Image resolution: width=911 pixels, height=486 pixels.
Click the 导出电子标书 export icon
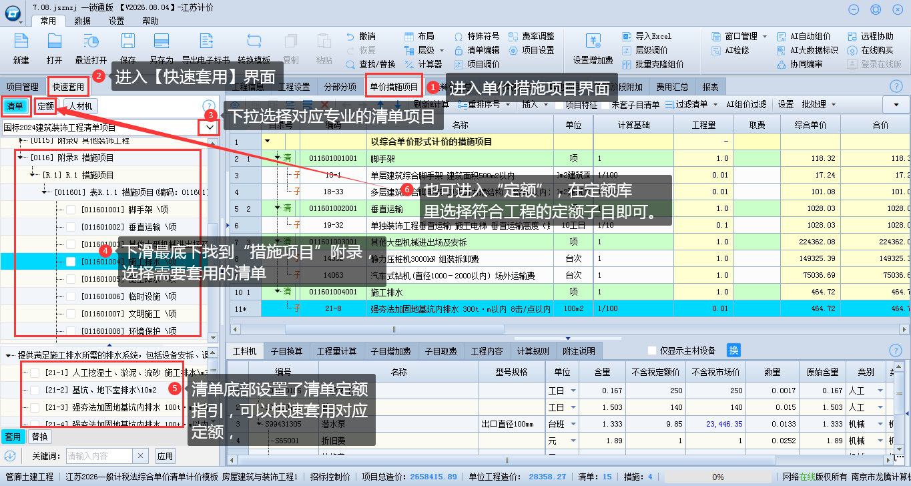(x=206, y=41)
